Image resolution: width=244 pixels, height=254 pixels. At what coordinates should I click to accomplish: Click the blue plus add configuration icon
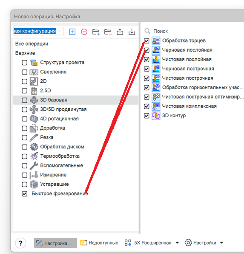[x=72, y=32]
